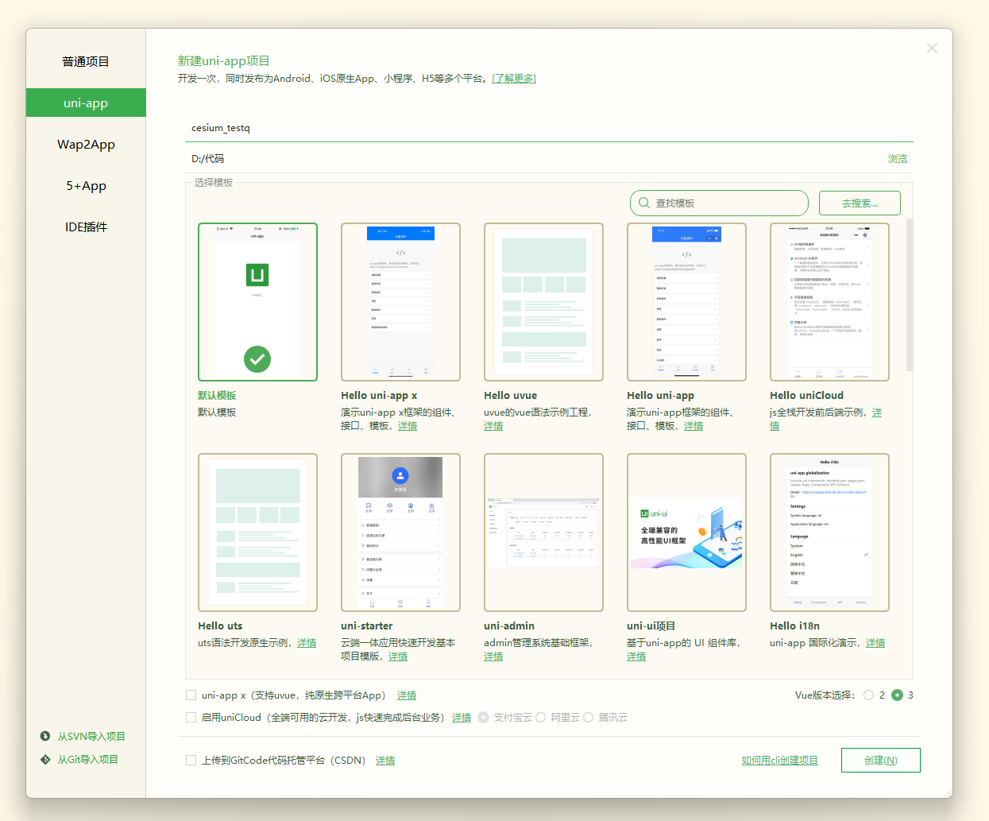
Task: Click the magnifier icon in template search
Action: tap(643, 203)
